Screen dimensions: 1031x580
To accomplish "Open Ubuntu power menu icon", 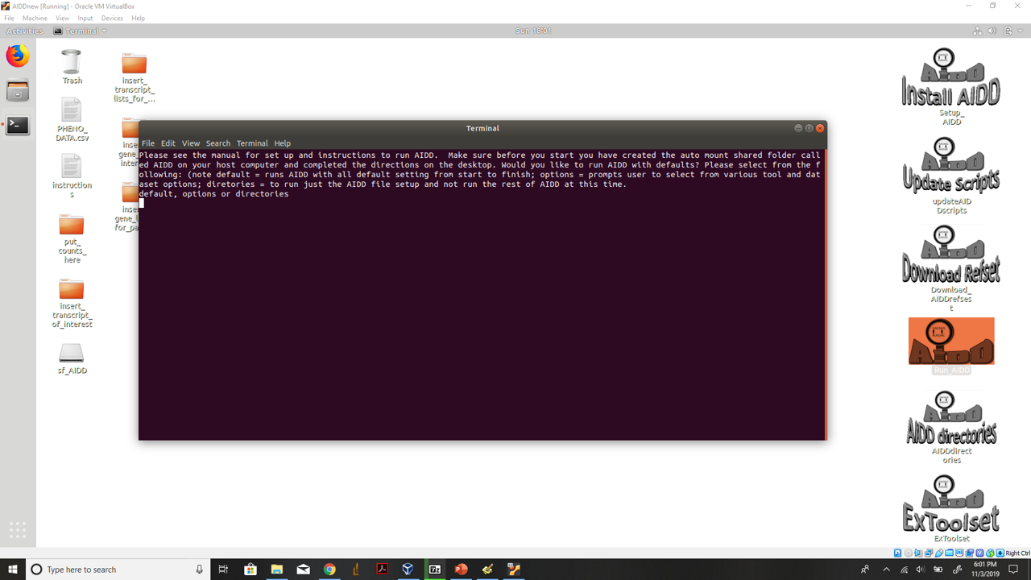I will click(x=1008, y=31).
